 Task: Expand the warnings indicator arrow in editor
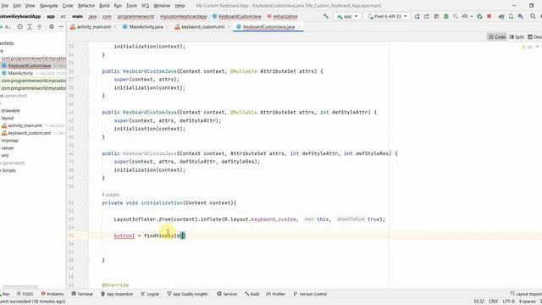(x=537, y=47)
